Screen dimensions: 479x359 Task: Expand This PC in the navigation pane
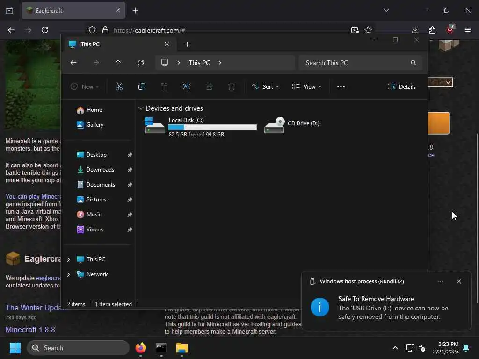click(x=69, y=259)
